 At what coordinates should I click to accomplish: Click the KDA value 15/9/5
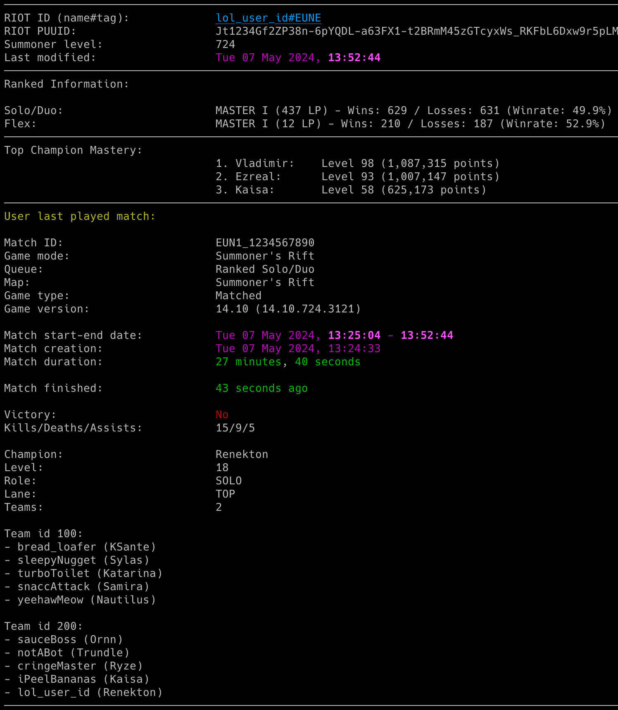click(x=235, y=428)
